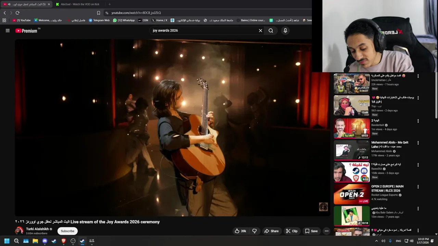Open the (12) WhatsApp bookmark
438x246 pixels.
(124, 20)
